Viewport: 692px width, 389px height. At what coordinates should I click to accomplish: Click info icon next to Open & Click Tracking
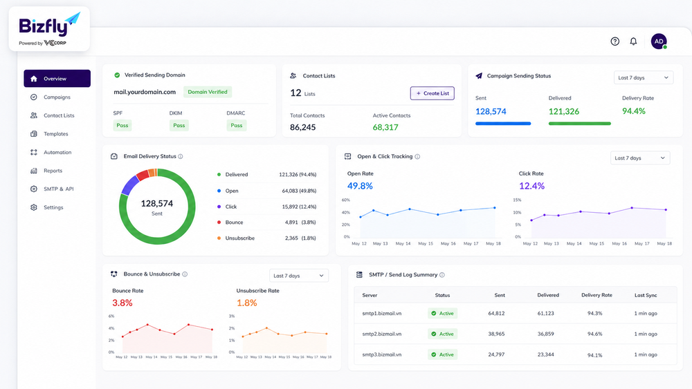[x=417, y=156]
